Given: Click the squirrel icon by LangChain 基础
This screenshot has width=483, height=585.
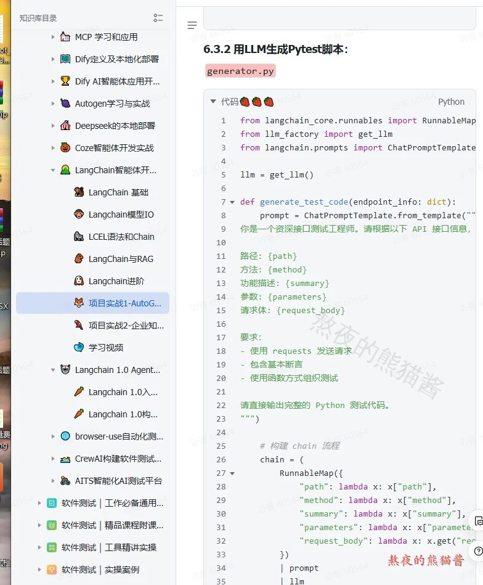Looking at the screenshot, I should coord(79,192).
